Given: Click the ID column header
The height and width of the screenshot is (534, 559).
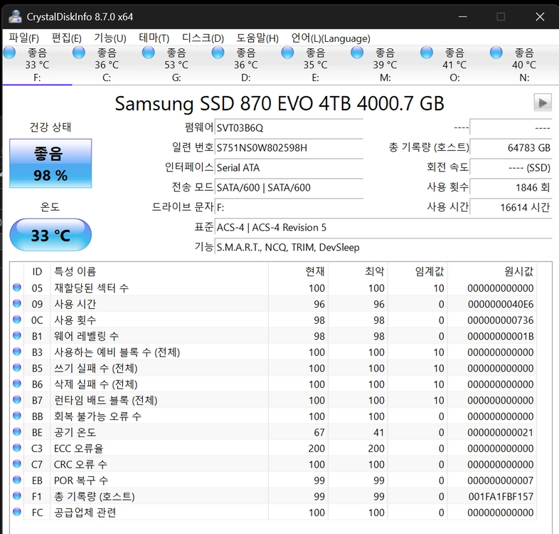Looking at the screenshot, I should (37, 271).
